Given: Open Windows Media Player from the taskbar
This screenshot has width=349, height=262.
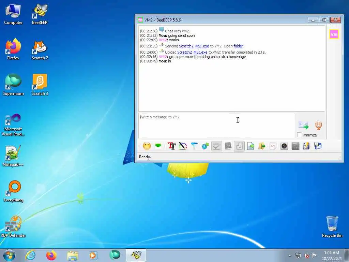Looking at the screenshot, I should pyautogui.click(x=93, y=255).
